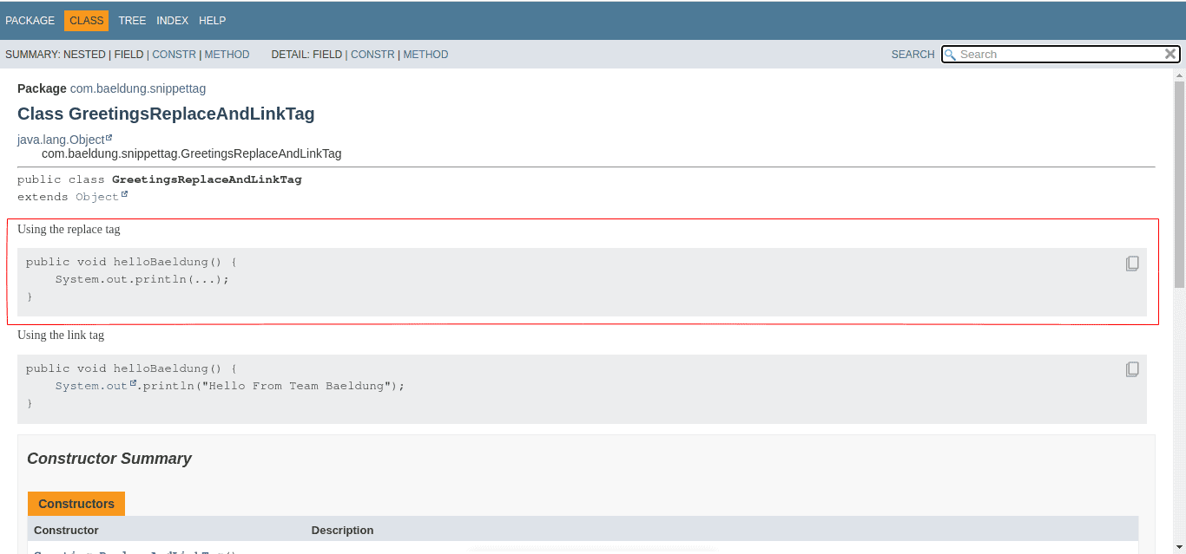Jump to CONSTR in the SUMMARY row

coord(174,55)
